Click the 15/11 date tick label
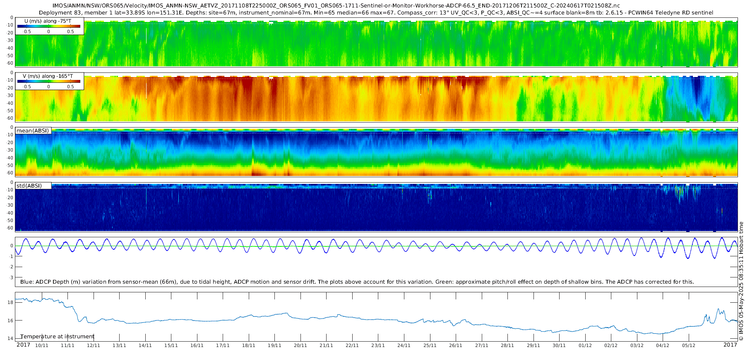The height and width of the screenshot is (352, 745). point(171,345)
